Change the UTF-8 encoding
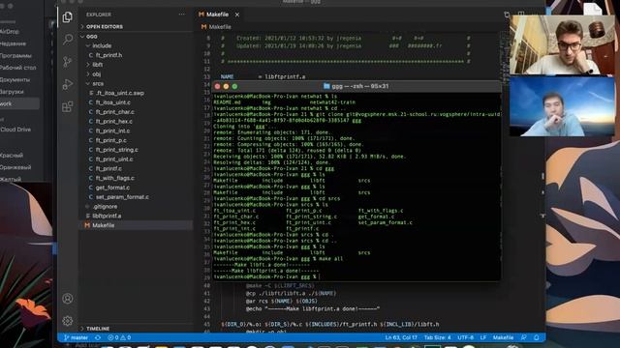This screenshot has height=348, width=620. [x=465, y=337]
